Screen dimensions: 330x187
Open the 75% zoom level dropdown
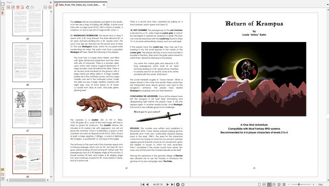(320, 184)
